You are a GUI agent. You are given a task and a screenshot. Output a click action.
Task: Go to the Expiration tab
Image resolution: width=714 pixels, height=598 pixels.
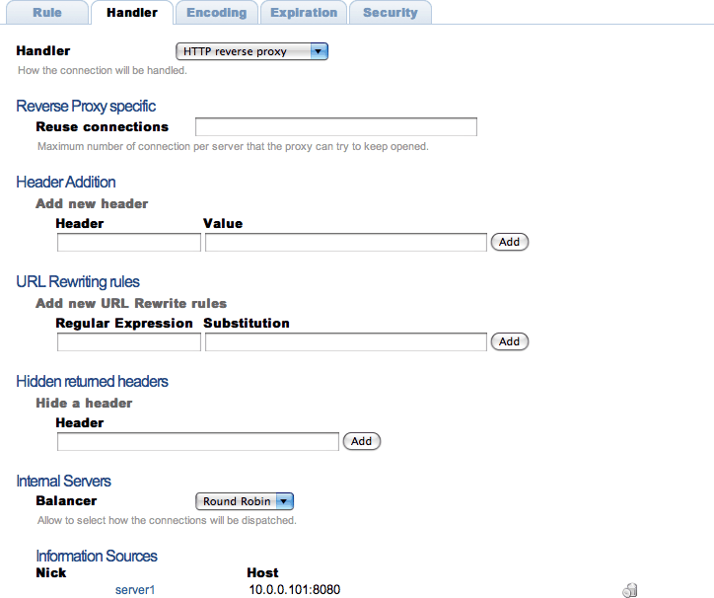(x=304, y=13)
